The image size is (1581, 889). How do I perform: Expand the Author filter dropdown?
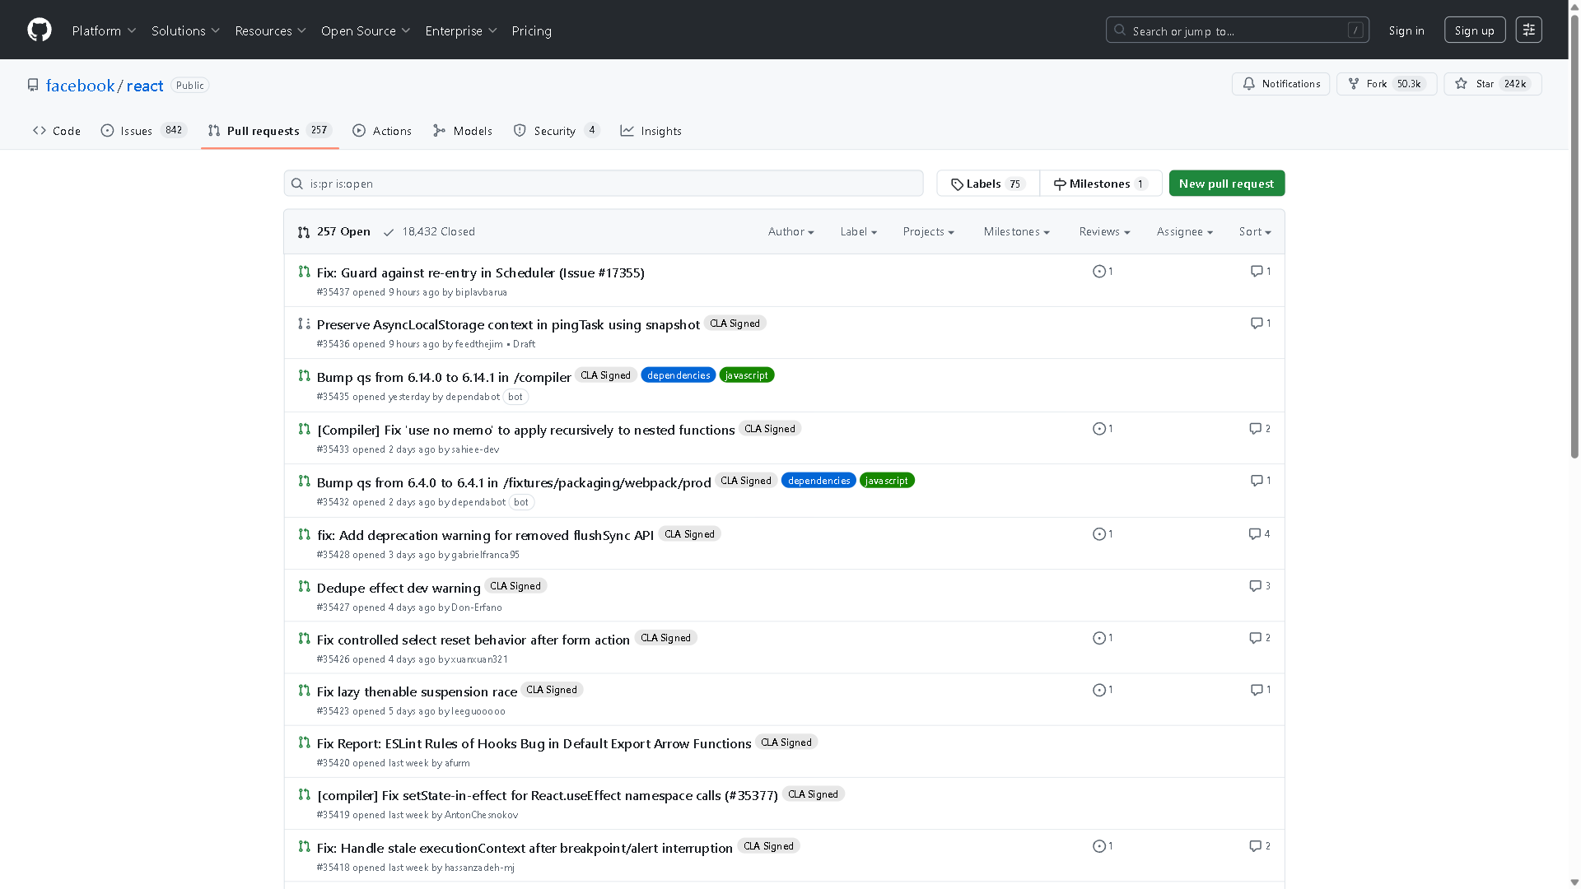(790, 231)
